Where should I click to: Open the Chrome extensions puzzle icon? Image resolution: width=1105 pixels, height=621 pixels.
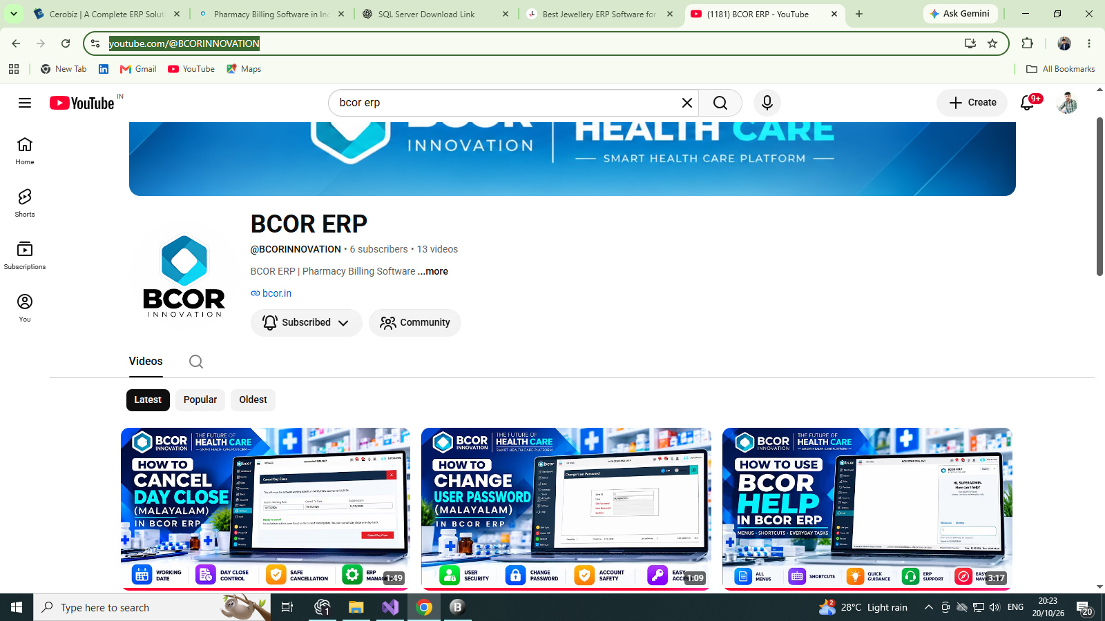[1028, 43]
